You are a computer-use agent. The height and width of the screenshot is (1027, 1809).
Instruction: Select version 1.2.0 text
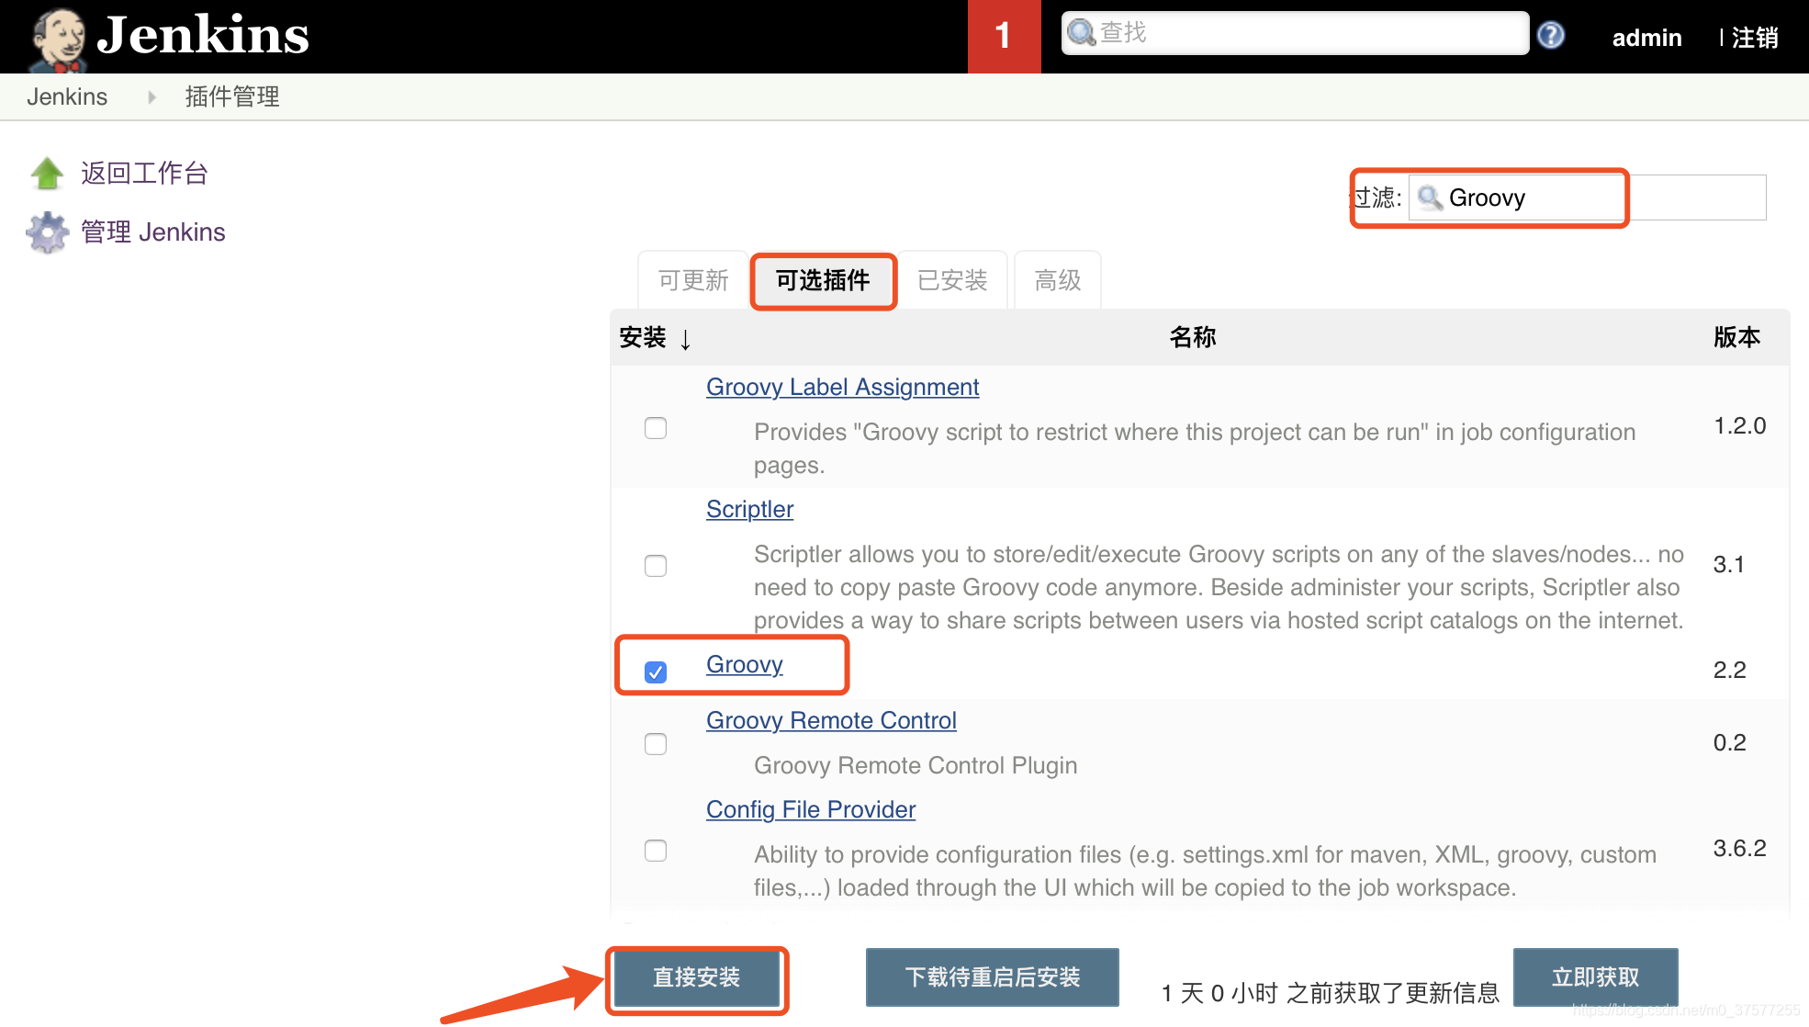[1740, 426]
